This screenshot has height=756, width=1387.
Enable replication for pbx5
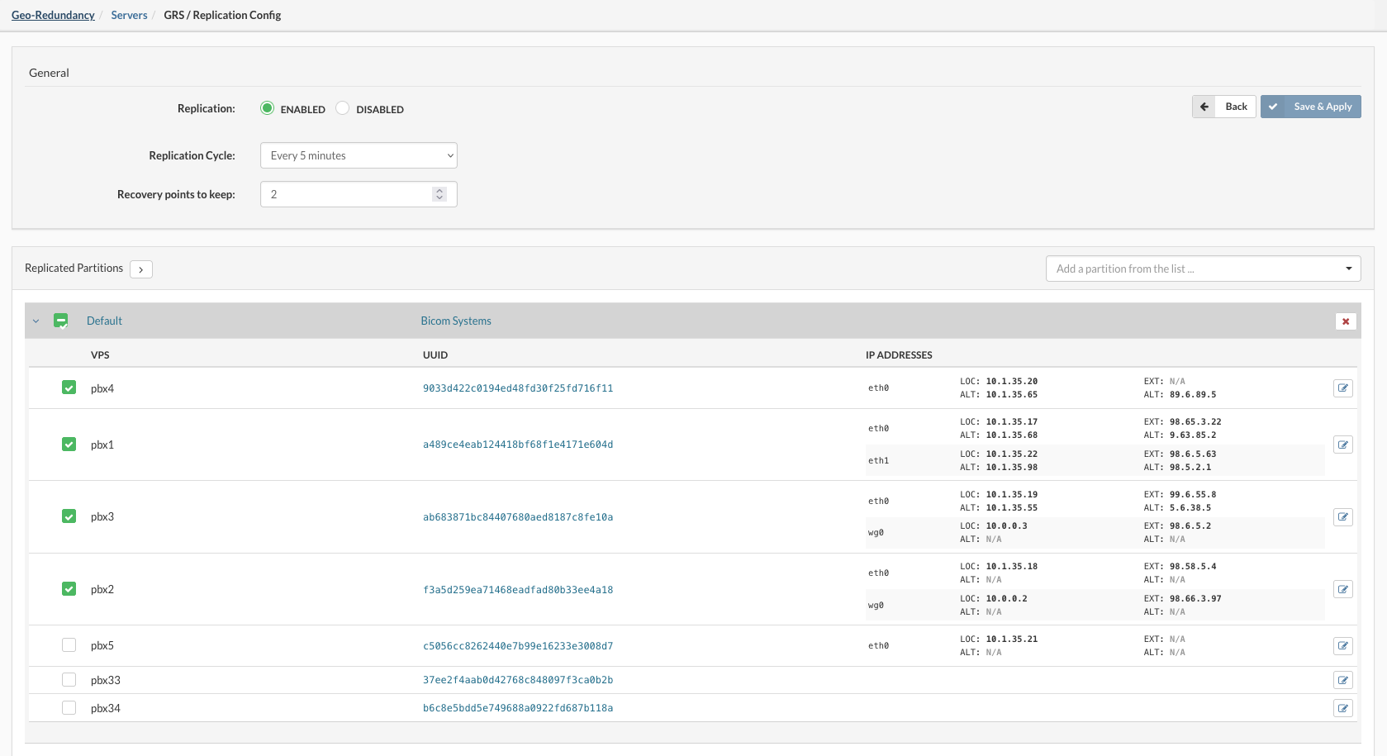coord(69,644)
